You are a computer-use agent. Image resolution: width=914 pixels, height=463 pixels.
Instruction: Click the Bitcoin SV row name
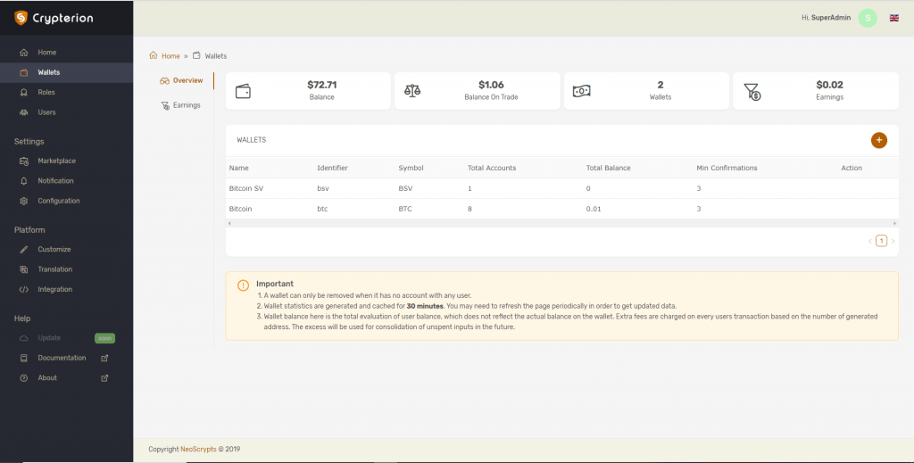click(x=246, y=189)
